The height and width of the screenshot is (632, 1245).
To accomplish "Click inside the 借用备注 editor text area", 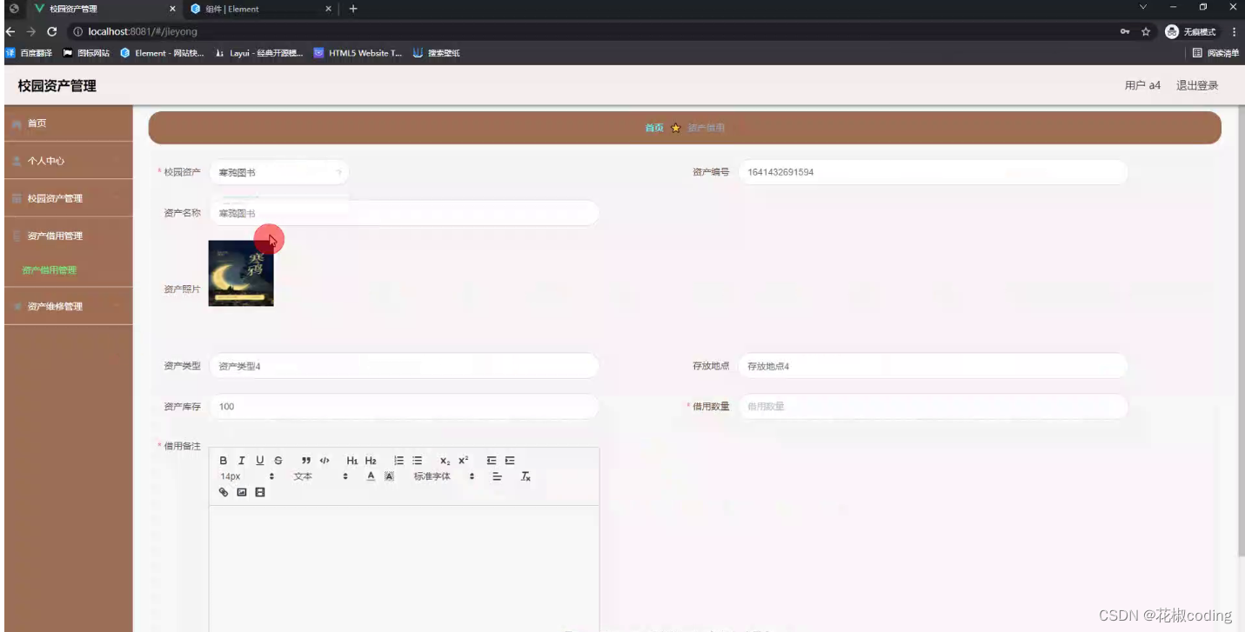I will pyautogui.click(x=405, y=569).
